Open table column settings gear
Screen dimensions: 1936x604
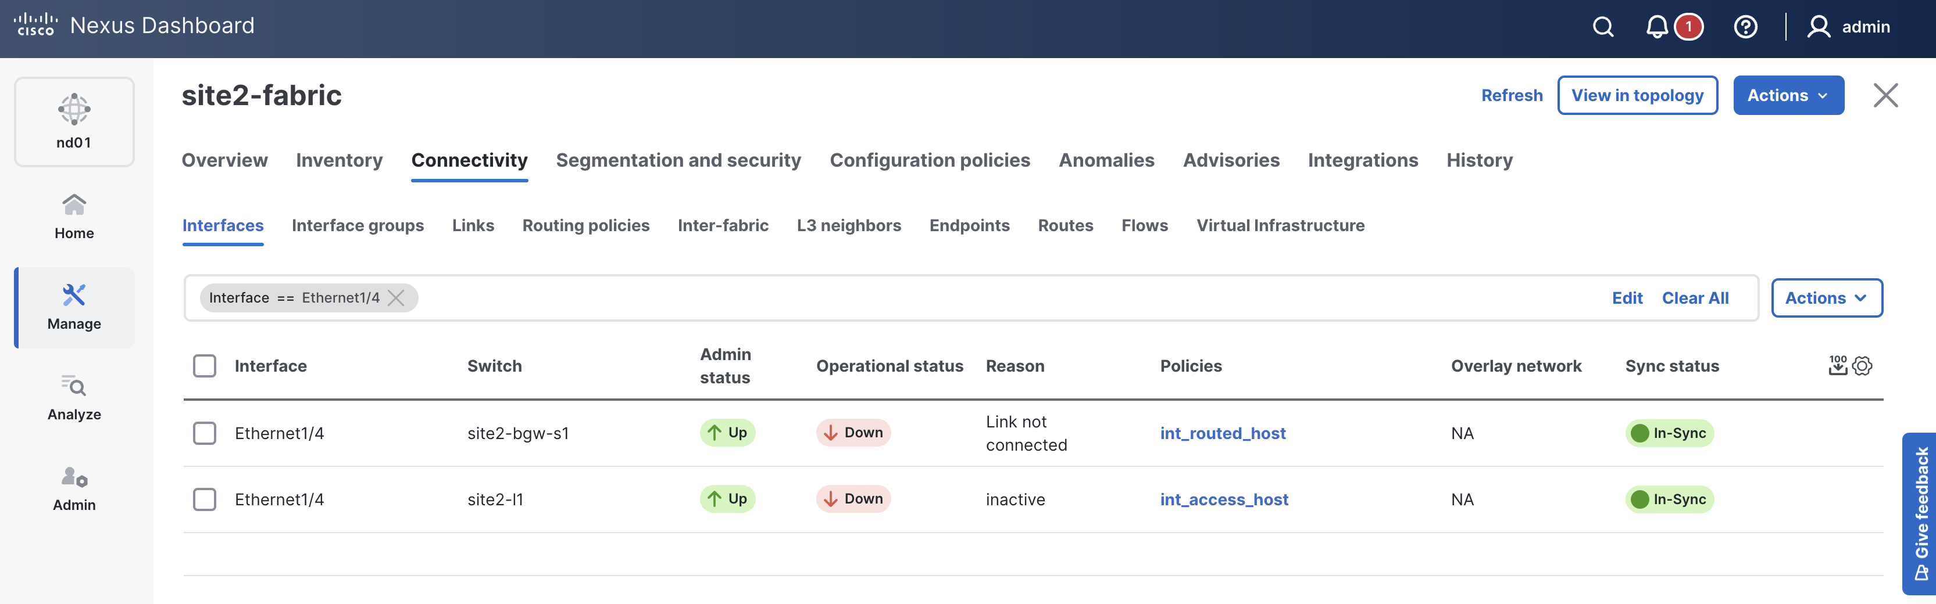point(1862,366)
